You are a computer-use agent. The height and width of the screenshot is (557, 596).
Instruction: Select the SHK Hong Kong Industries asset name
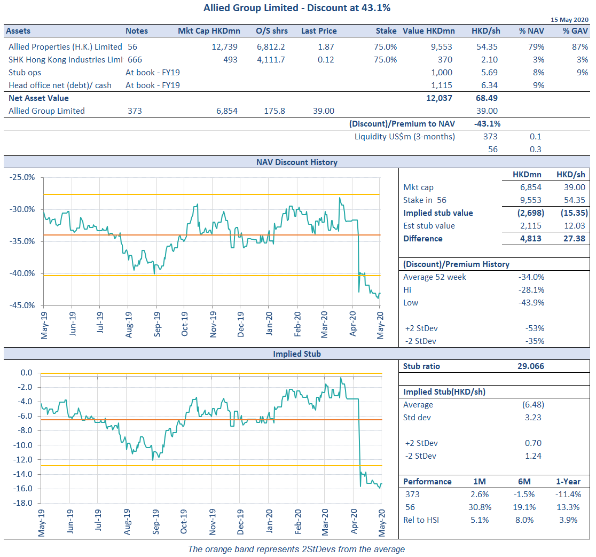[65, 59]
